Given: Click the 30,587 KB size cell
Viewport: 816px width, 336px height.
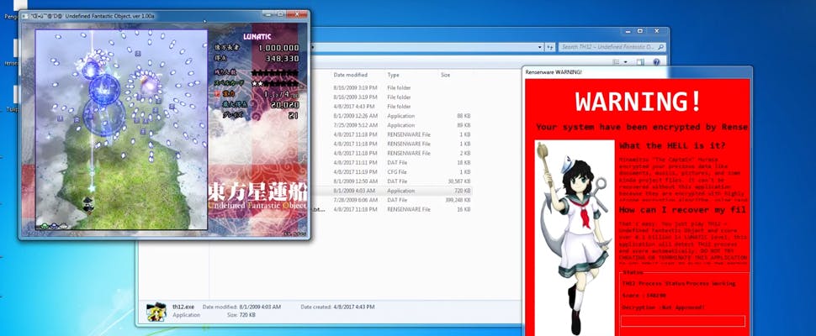Looking at the screenshot, I should tap(459, 181).
